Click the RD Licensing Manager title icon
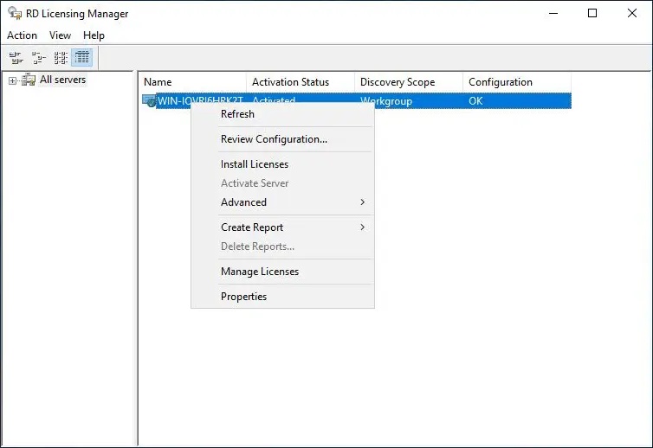653x448 pixels. pos(15,13)
